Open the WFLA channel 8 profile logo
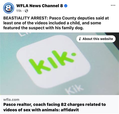 [9, 8]
